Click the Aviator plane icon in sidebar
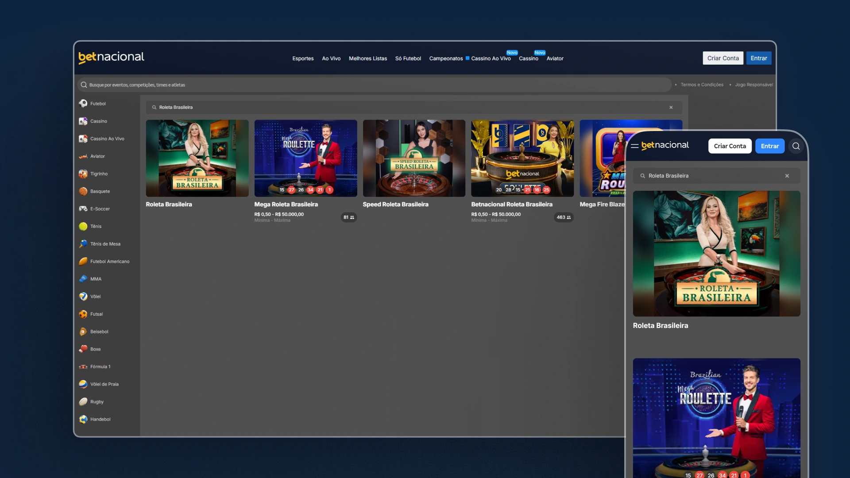 click(x=83, y=156)
